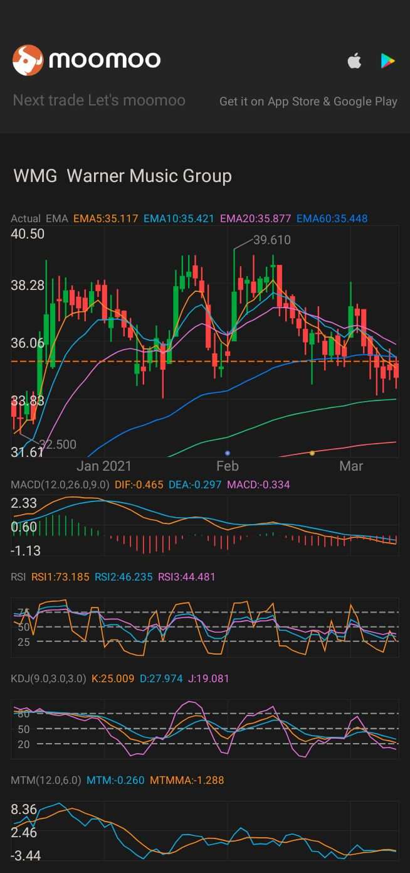The height and width of the screenshot is (873, 410).
Task: Select the Jan 2021 date label
Action: [104, 466]
